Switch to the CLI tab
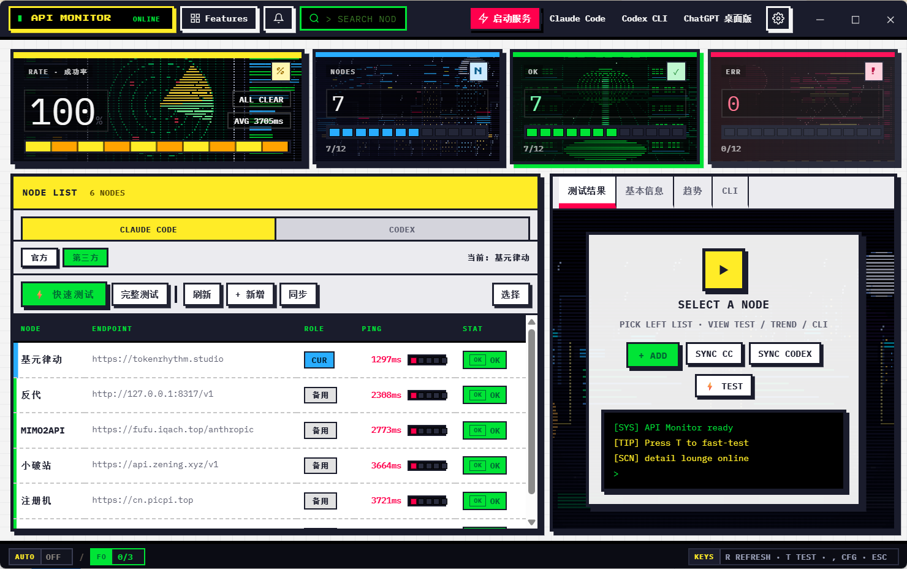 tap(730, 191)
